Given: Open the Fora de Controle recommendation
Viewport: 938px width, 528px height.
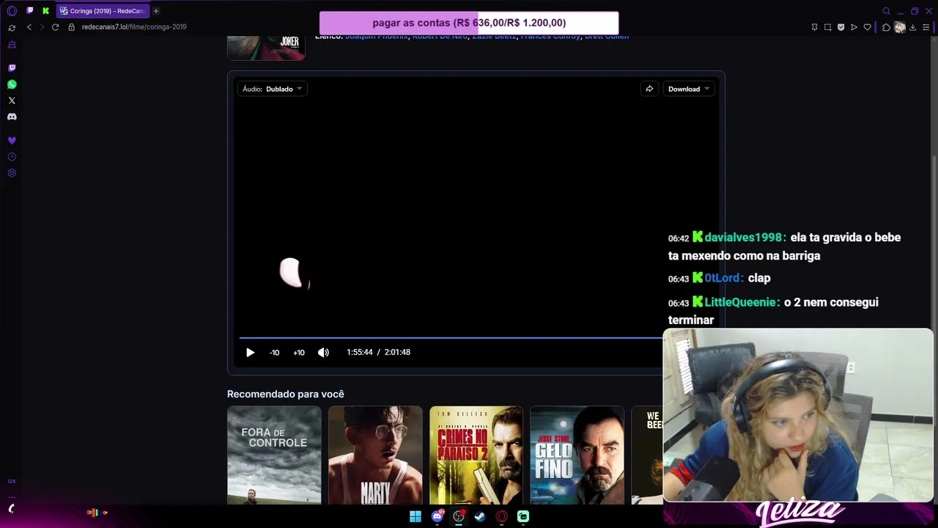Looking at the screenshot, I should pos(274,455).
